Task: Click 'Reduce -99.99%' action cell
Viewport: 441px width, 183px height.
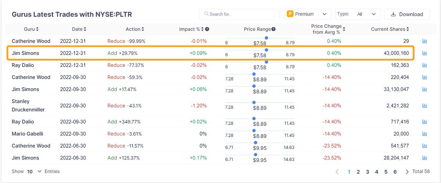Action: click(126, 41)
